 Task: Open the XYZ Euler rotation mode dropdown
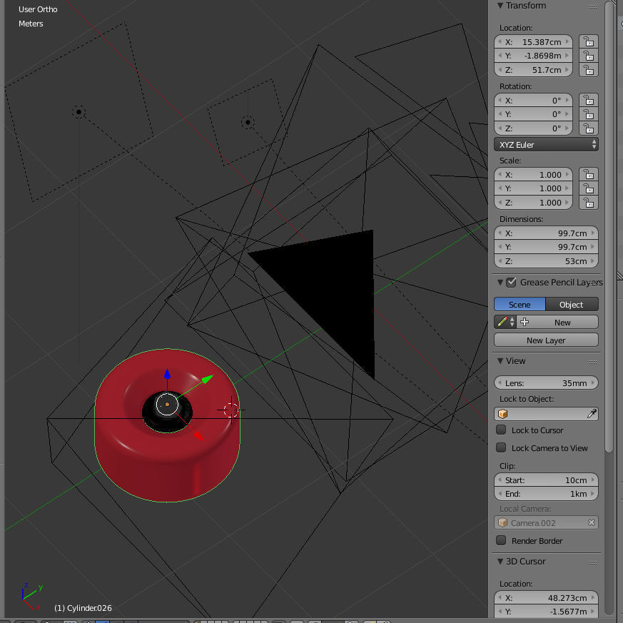click(546, 144)
